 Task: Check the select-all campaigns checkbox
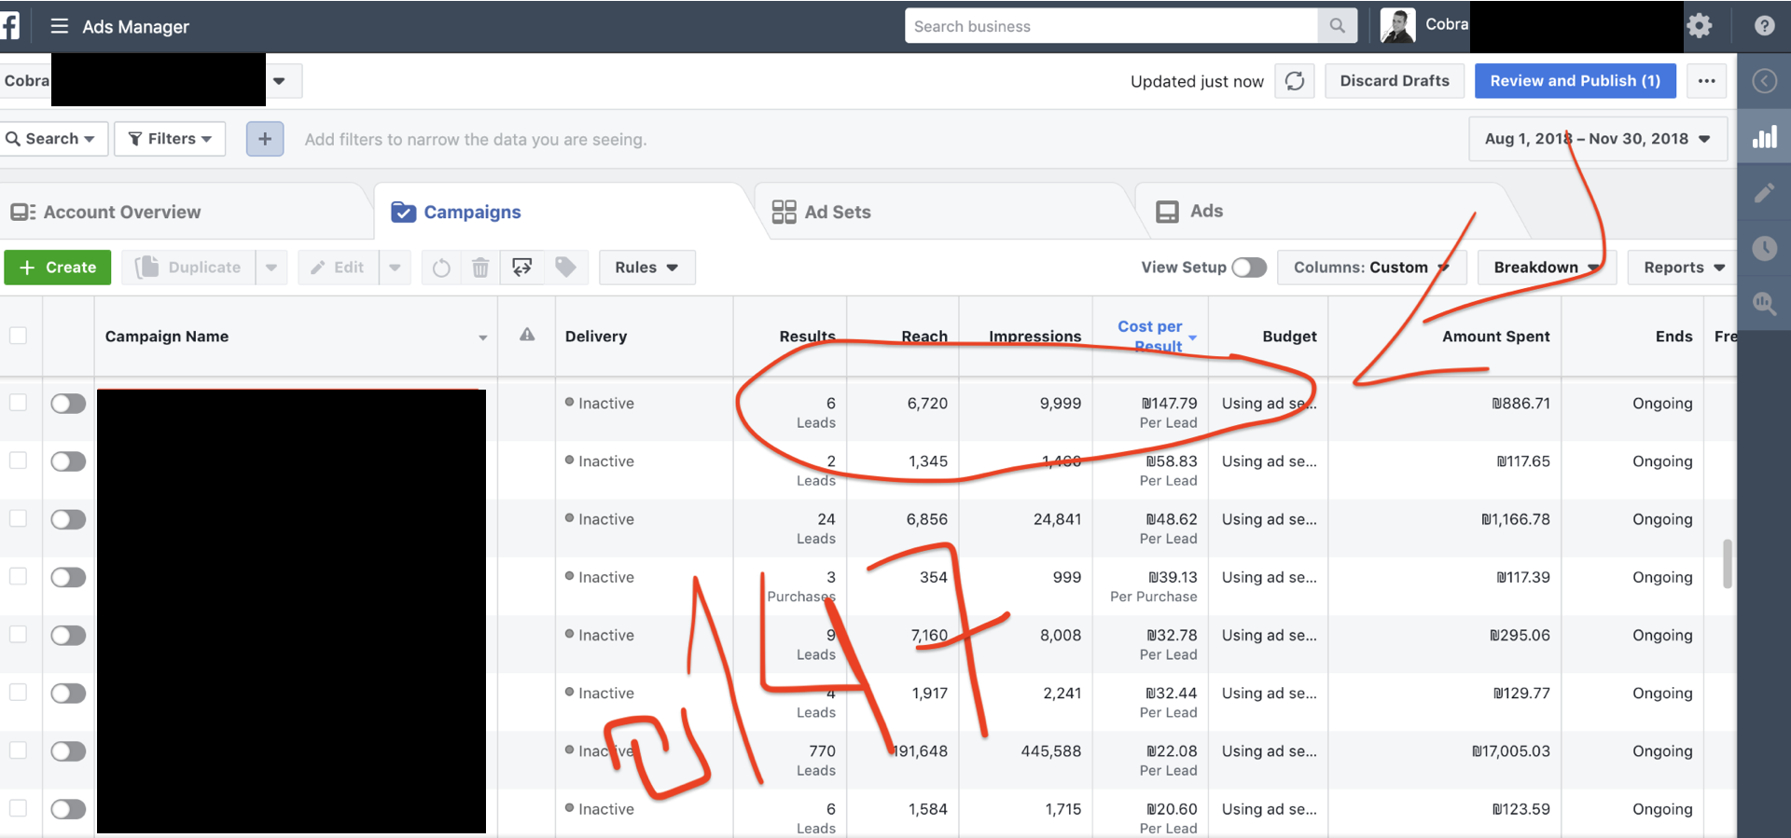pyautogui.click(x=19, y=336)
